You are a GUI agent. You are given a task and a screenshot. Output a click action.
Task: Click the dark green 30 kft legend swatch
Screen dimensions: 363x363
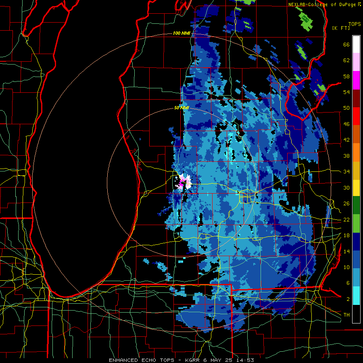point(356,205)
